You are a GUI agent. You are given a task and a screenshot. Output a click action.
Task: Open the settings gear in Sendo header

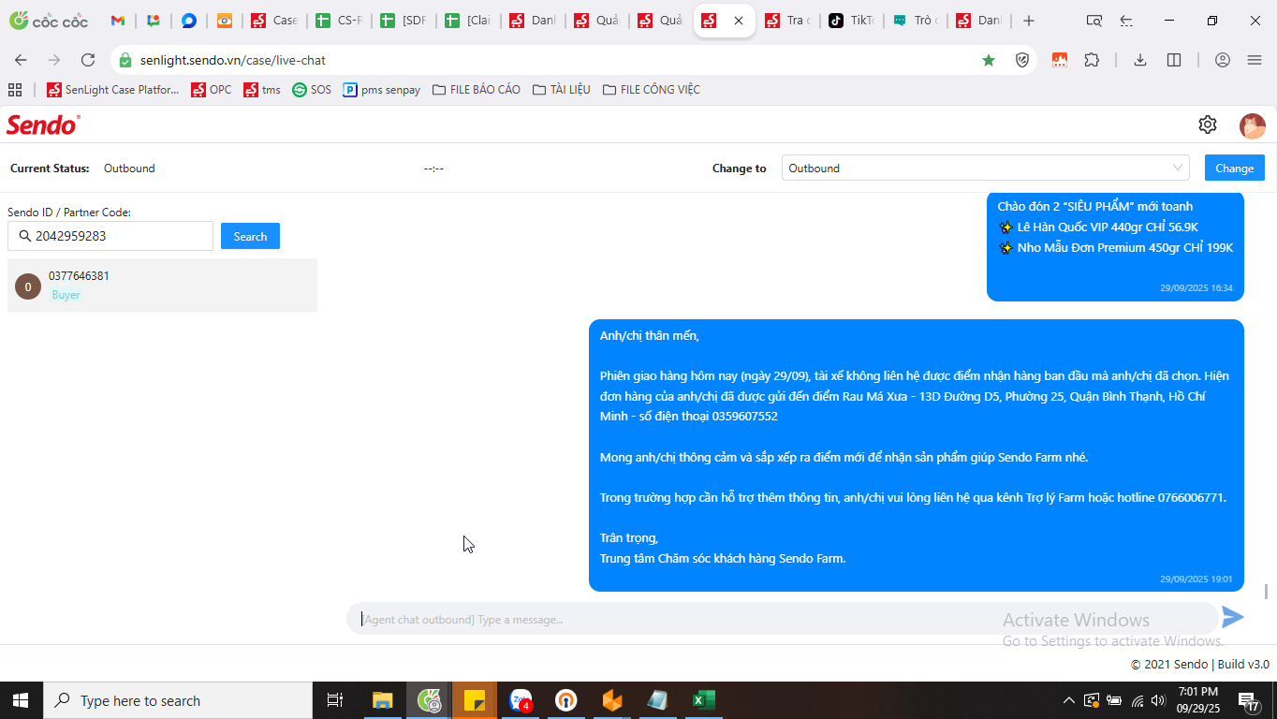pyautogui.click(x=1208, y=125)
